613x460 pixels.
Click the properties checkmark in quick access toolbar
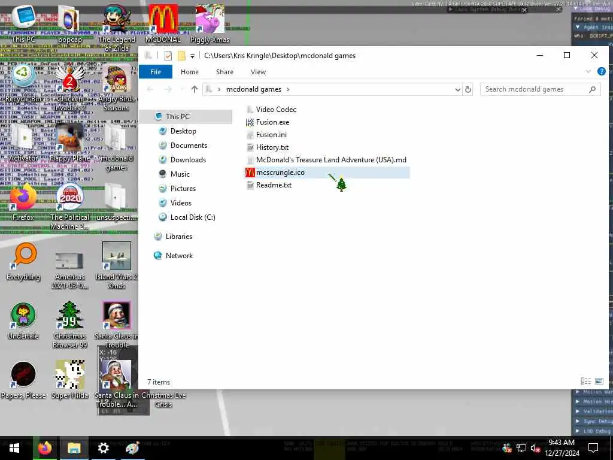[x=168, y=56]
